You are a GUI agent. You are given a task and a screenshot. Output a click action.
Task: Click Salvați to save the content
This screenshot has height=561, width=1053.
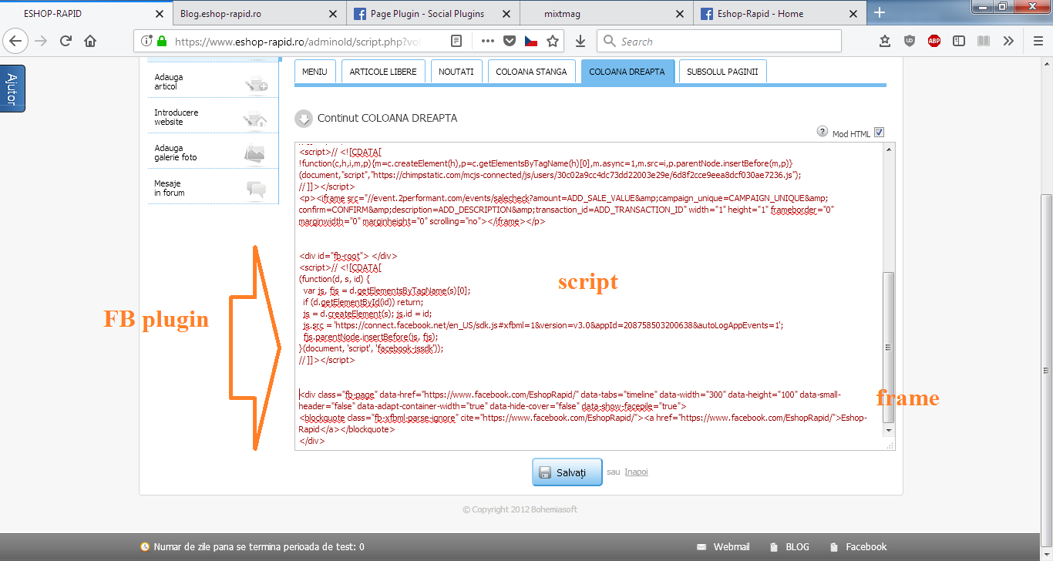567,472
